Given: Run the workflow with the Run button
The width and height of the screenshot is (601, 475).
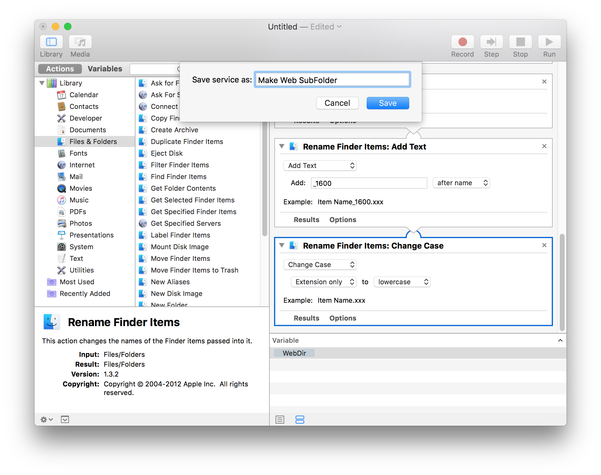Looking at the screenshot, I should (549, 42).
